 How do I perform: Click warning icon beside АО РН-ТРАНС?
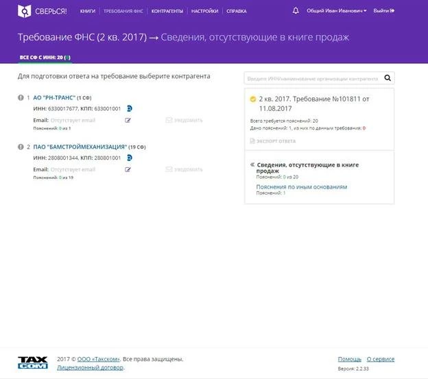click(x=21, y=97)
